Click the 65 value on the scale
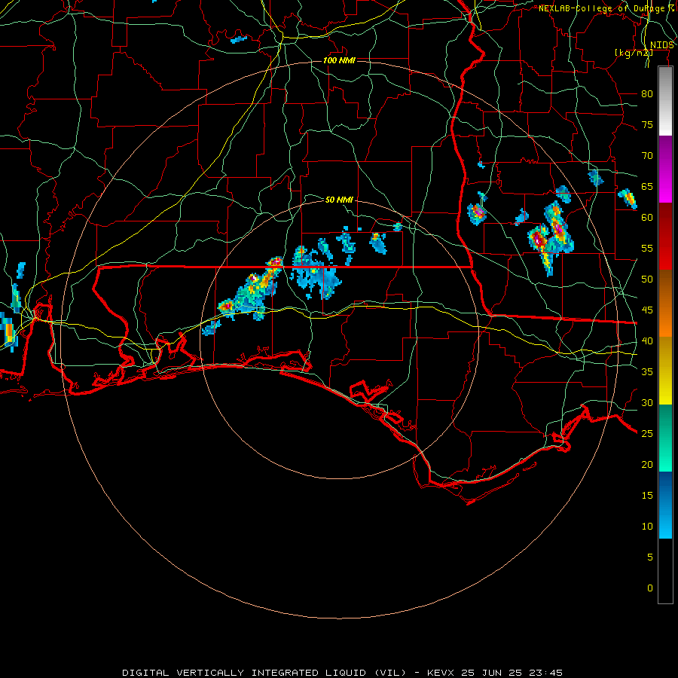The image size is (678, 678). 647,186
